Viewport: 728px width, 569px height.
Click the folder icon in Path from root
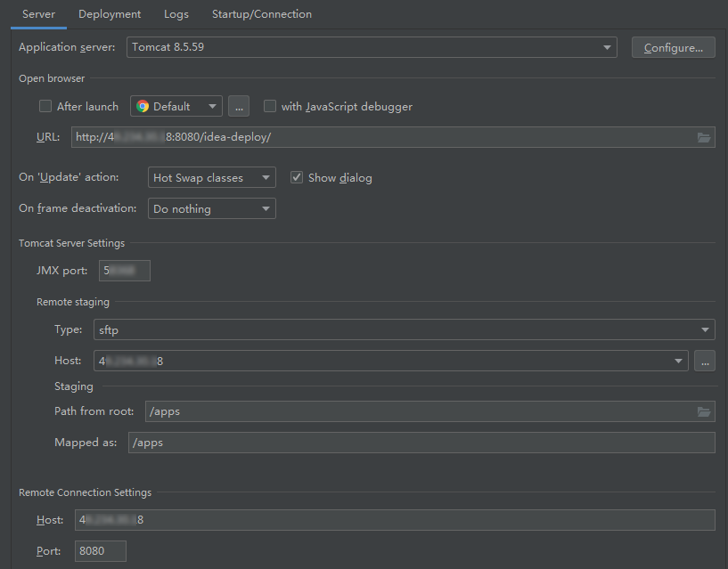click(704, 411)
